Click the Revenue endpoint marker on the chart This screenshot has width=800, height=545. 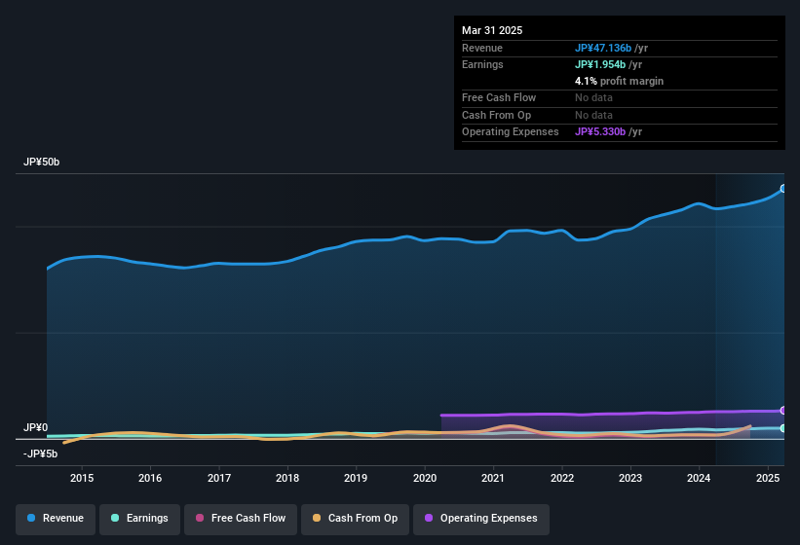click(783, 189)
